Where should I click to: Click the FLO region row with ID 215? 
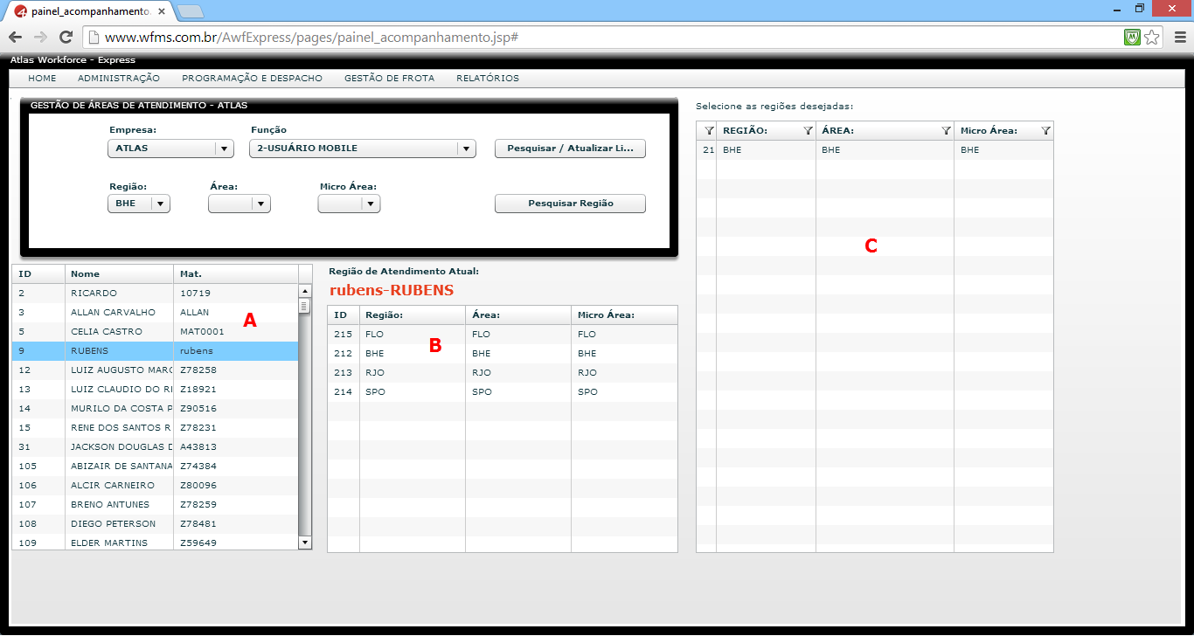[x=503, y=335]
